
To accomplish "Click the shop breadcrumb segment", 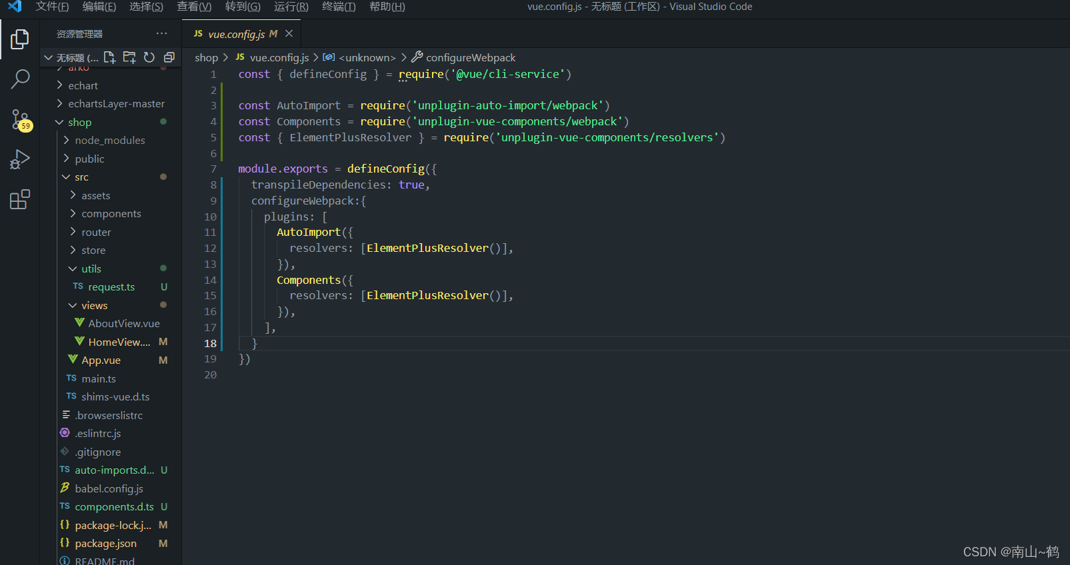I will click(206, 57).
